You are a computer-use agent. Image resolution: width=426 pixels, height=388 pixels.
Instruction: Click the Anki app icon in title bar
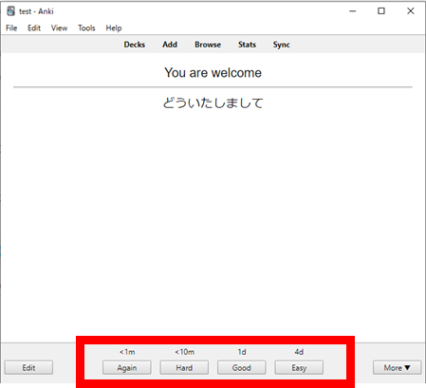(x=10, y=11)
